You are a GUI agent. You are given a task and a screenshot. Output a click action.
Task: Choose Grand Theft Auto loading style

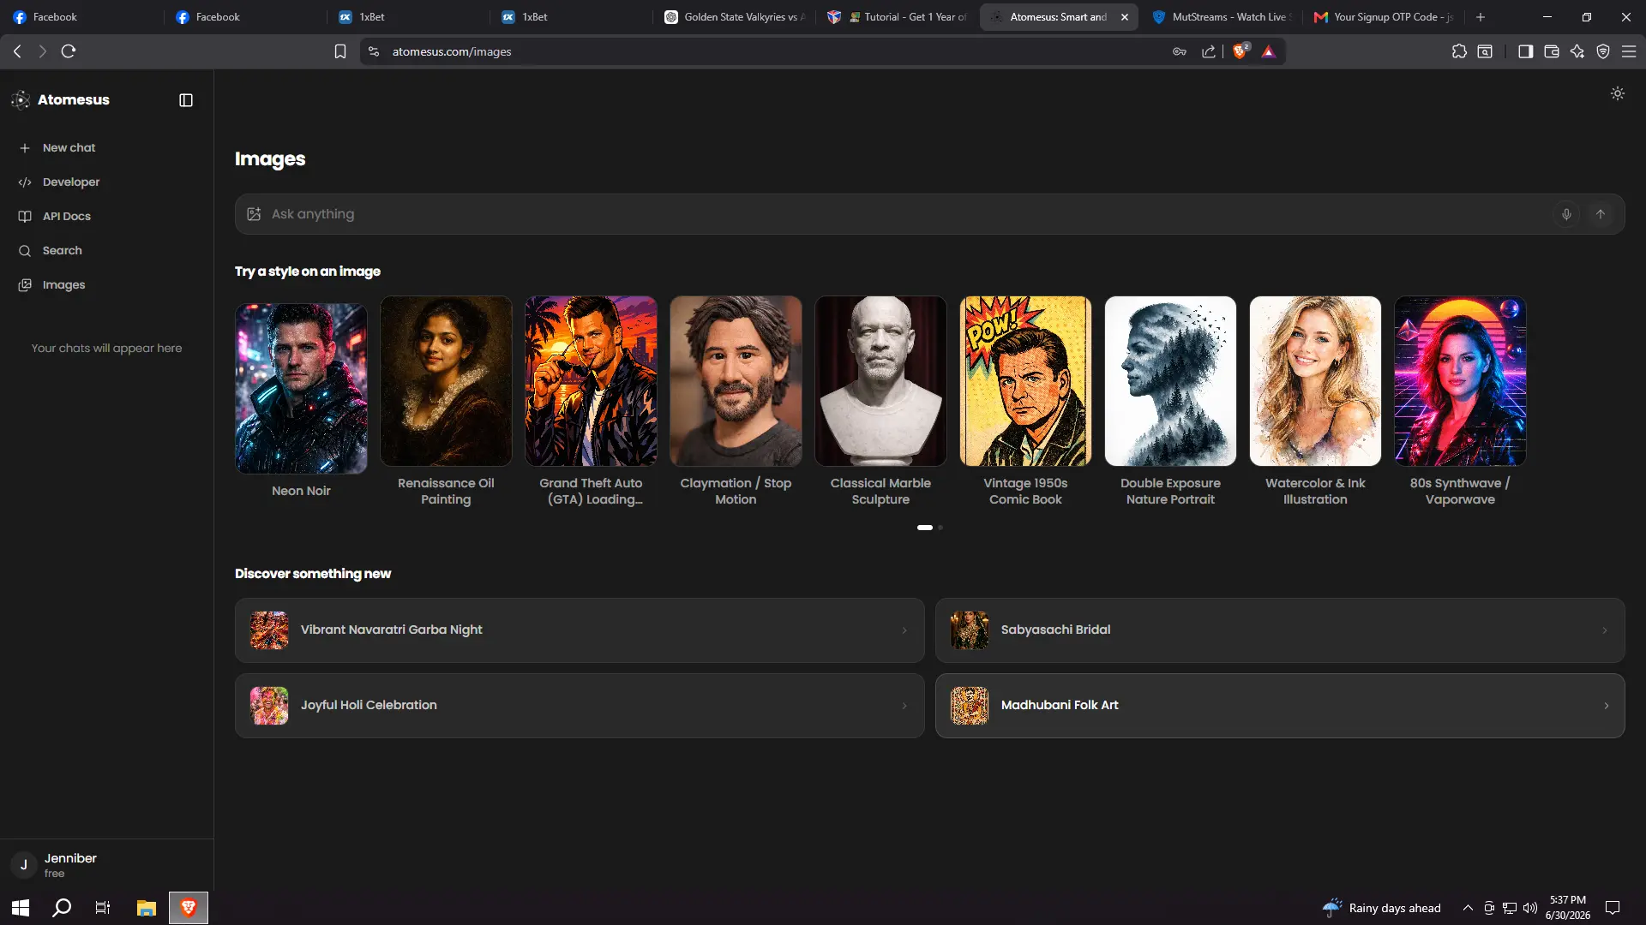coord(591,381)
